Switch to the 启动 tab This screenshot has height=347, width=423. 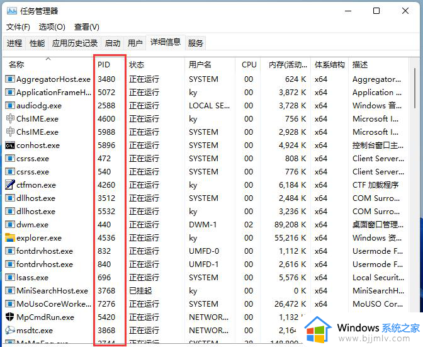pos(113,43)
